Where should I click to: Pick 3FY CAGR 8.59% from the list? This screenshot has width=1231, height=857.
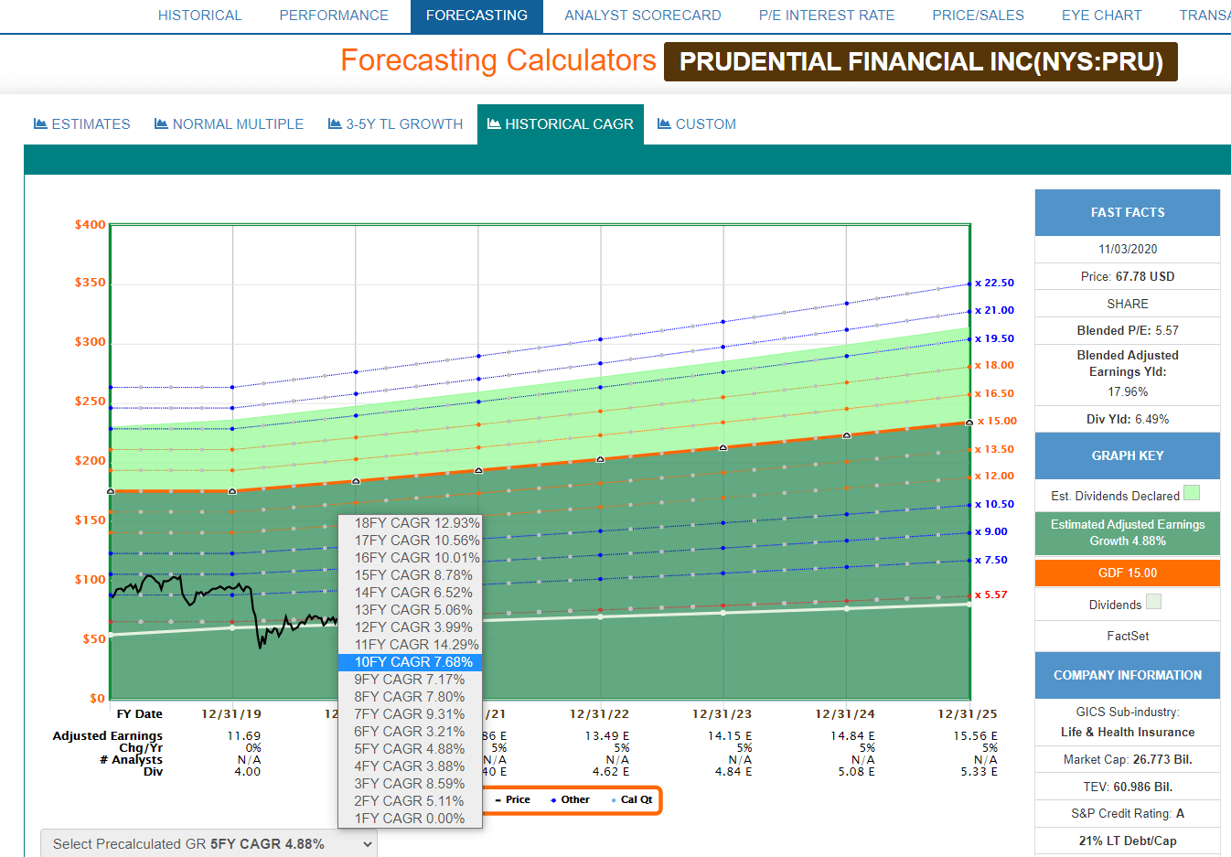pyautogui.click(x=411, y=784)
